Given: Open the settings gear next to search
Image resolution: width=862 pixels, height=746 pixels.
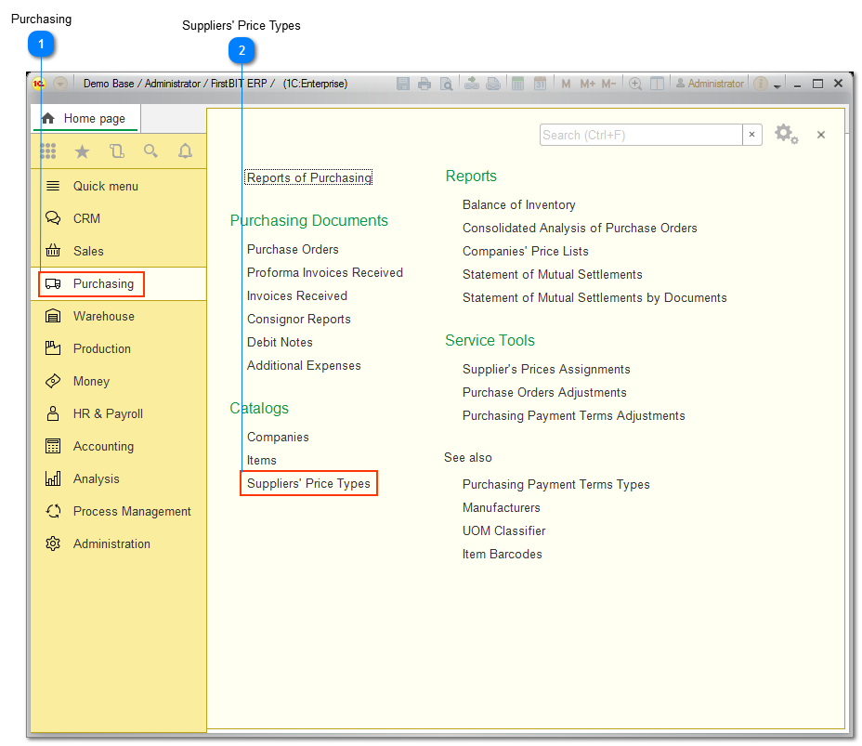Looking at the screenshot, I should 786,135.
